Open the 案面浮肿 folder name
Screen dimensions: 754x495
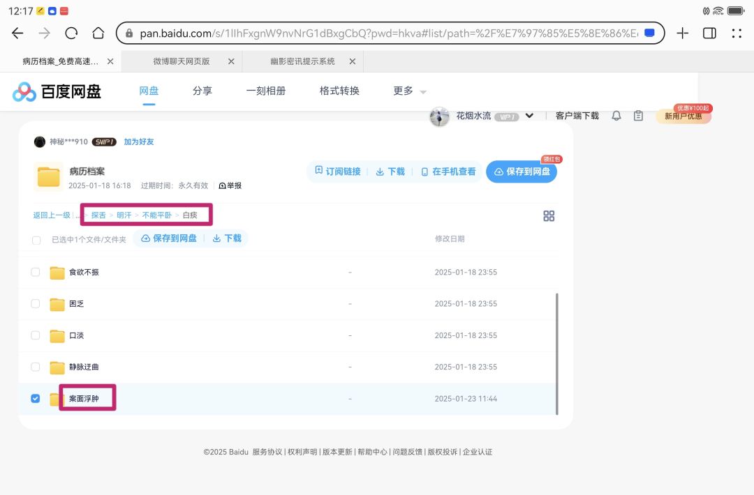coord(84,399)
